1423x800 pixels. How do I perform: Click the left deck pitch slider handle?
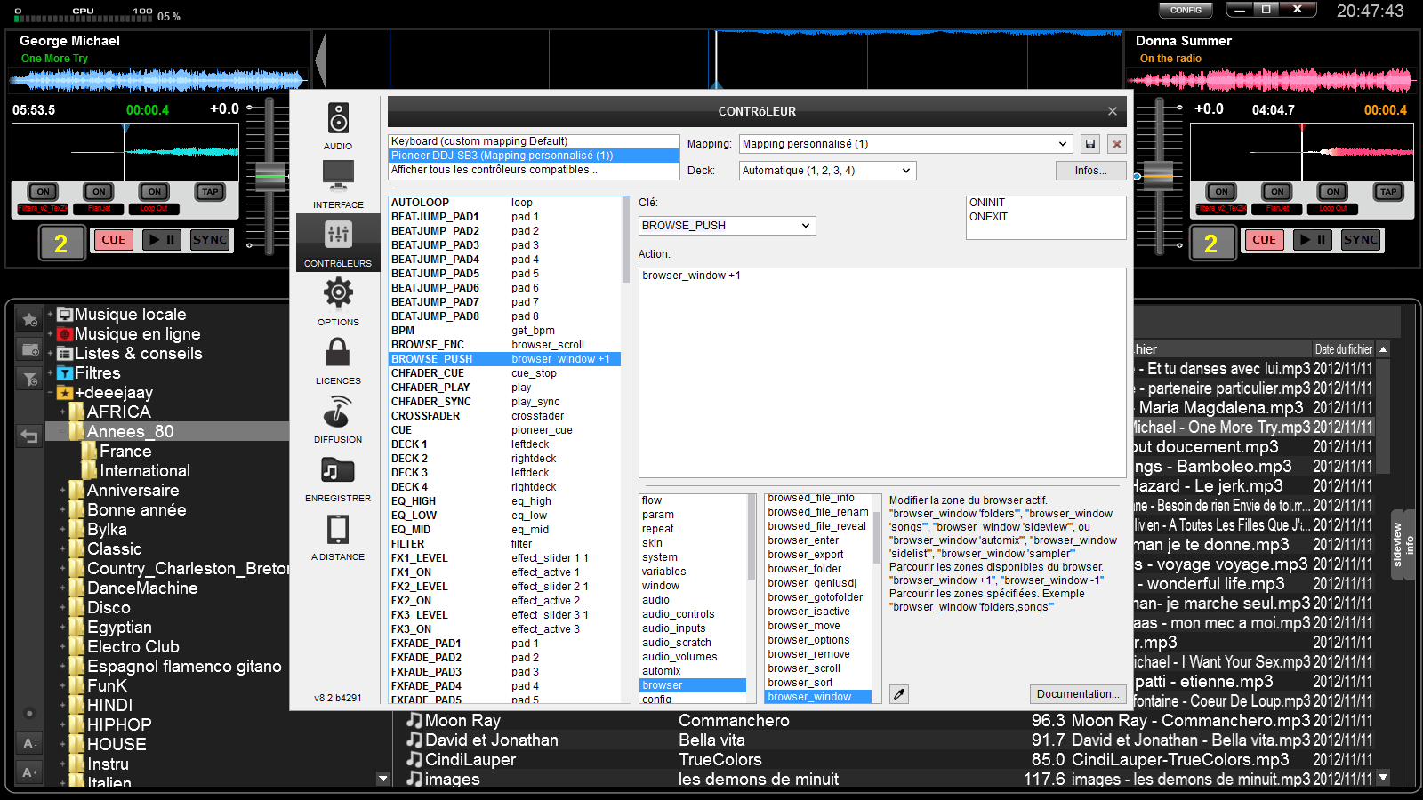(x=270, y=176)
